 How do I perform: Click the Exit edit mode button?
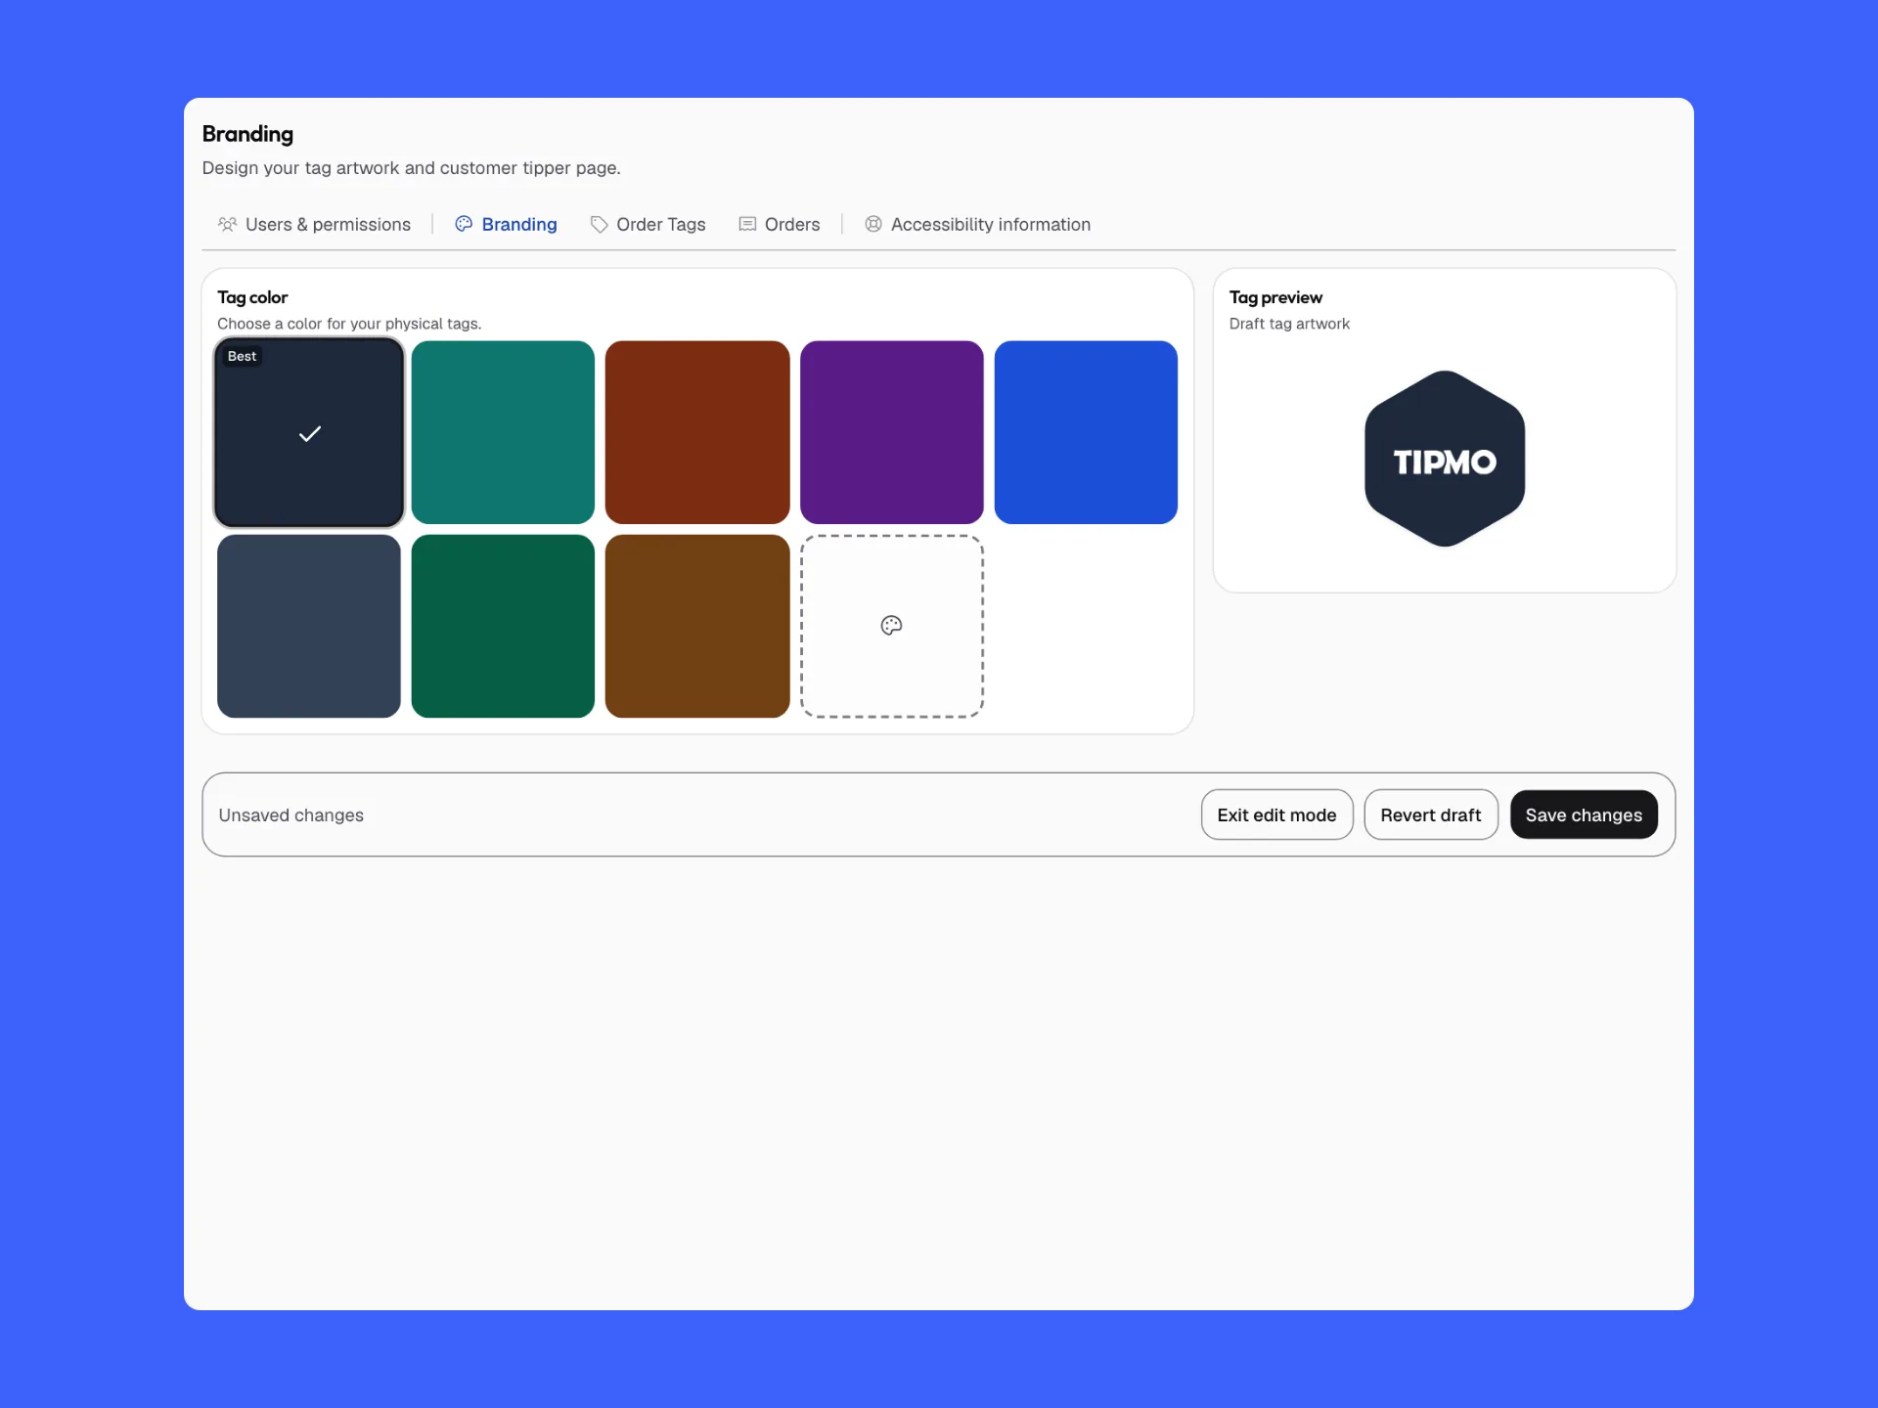1276,814
